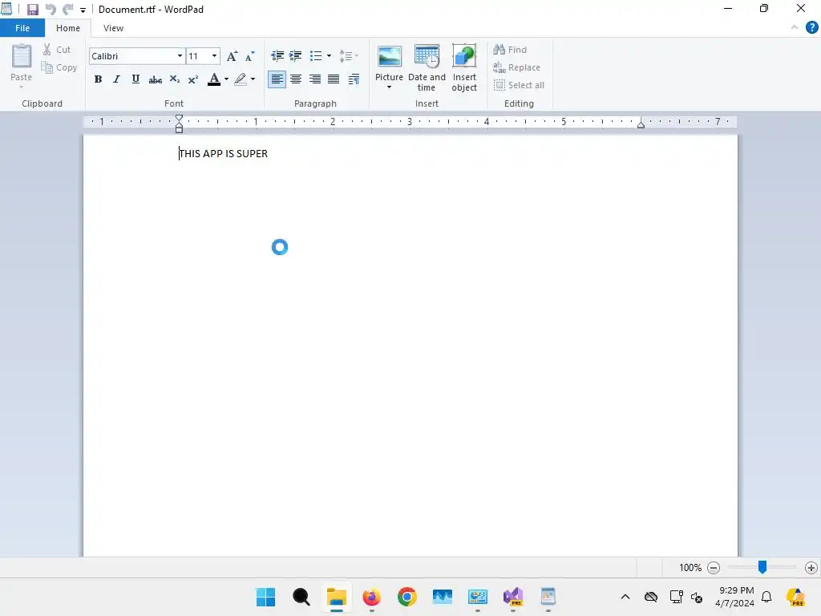Click the Redo arrow in title bar

(x=68, y=10)
